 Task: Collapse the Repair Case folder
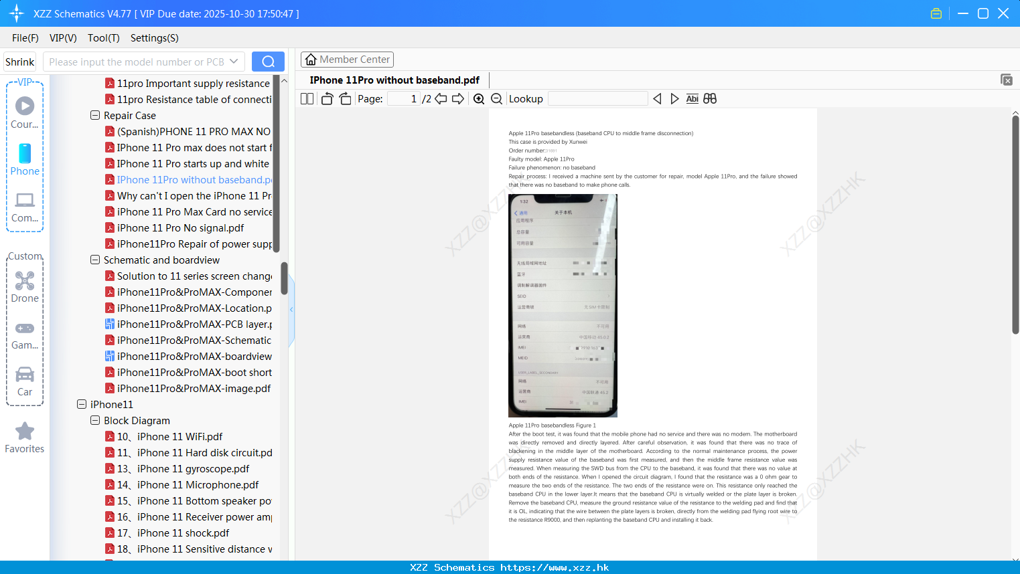[x=95, y=115]
